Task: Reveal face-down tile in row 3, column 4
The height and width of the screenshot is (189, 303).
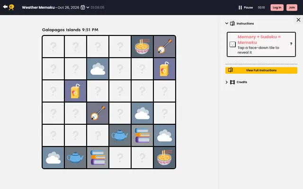Action: click(120, 91)
